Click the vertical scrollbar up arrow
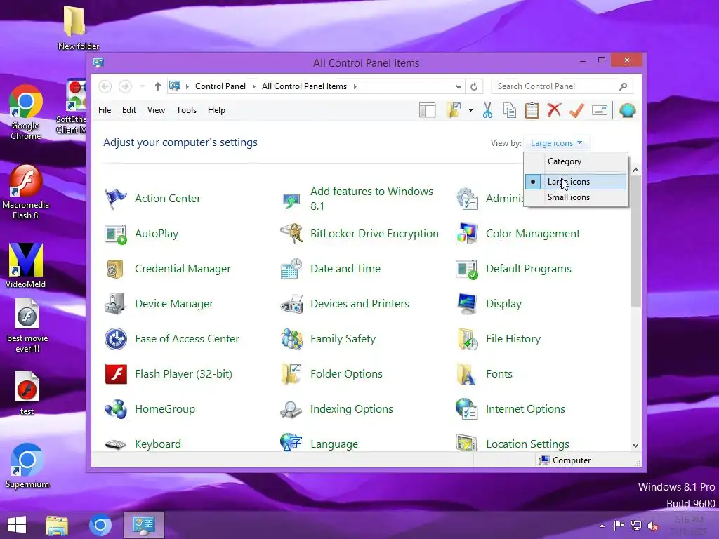Viewport: 719px width, 539px height. 635,170
